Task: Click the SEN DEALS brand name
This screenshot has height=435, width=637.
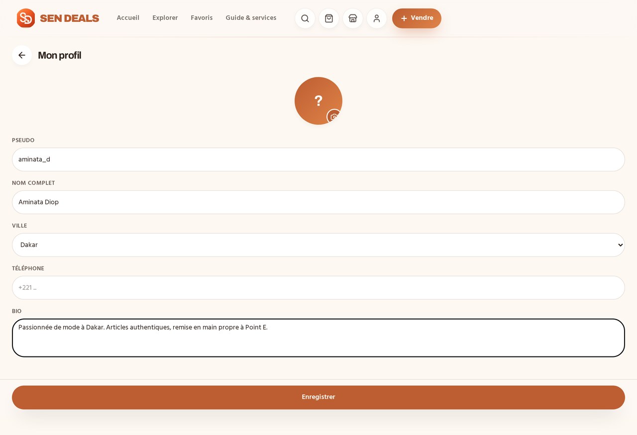Action: (70, 18)
